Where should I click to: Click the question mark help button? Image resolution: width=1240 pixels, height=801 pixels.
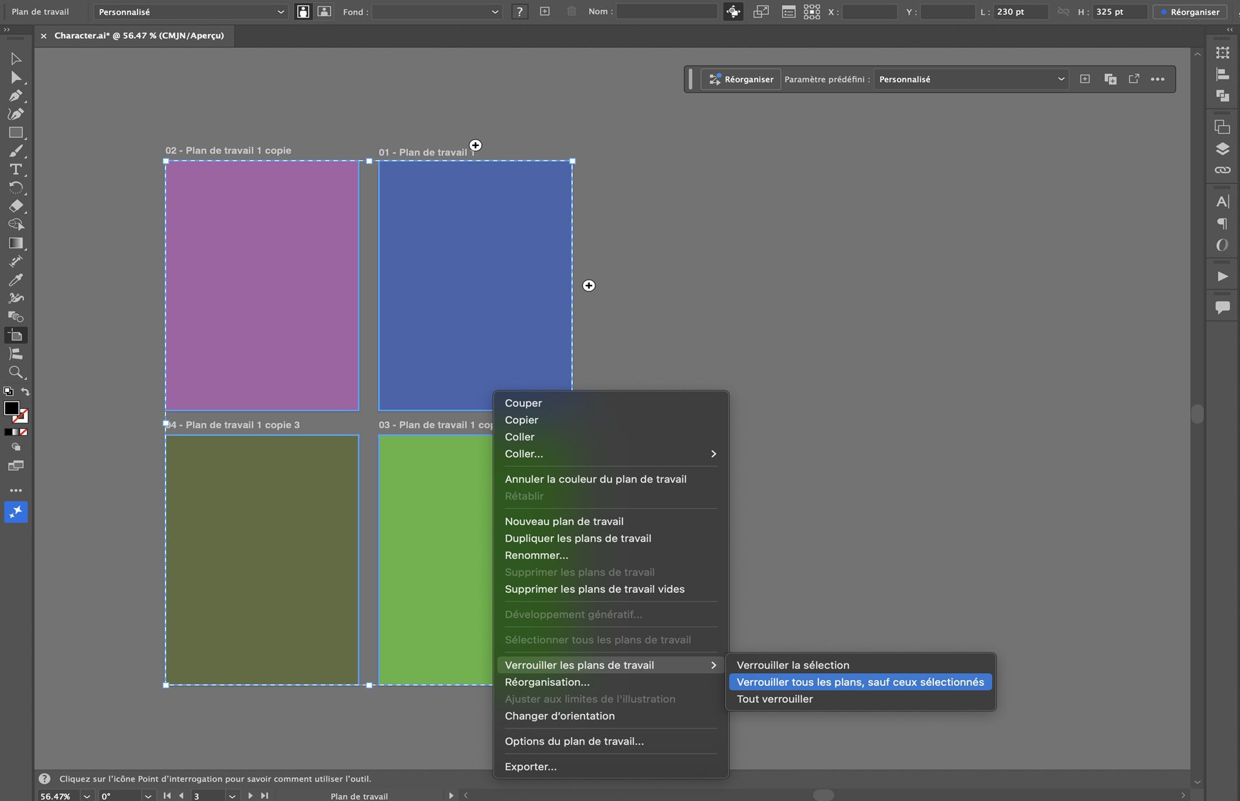point(519,11)
